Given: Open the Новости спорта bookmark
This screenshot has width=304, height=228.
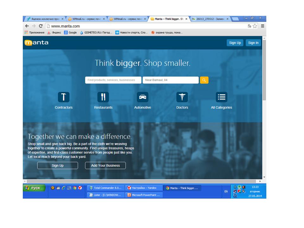Looking at the screenshot, I should point(132,33).
